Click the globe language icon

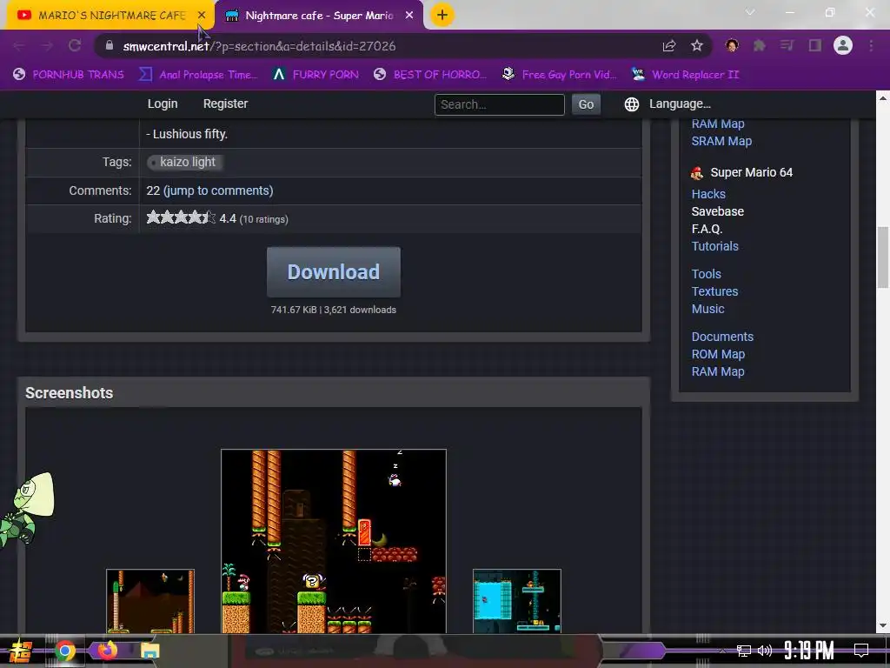(632, 104)
